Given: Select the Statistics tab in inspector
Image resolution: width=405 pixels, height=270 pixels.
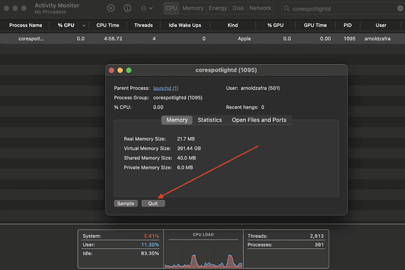Looking at the screenshot, I should coord(210,120).
